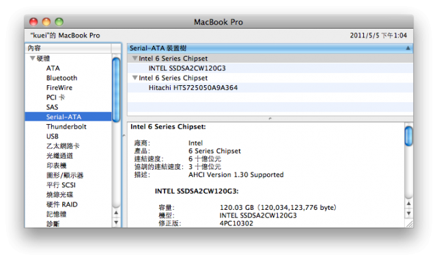
Task: Click the 內容 column header
Action: [x=68, y=48]
